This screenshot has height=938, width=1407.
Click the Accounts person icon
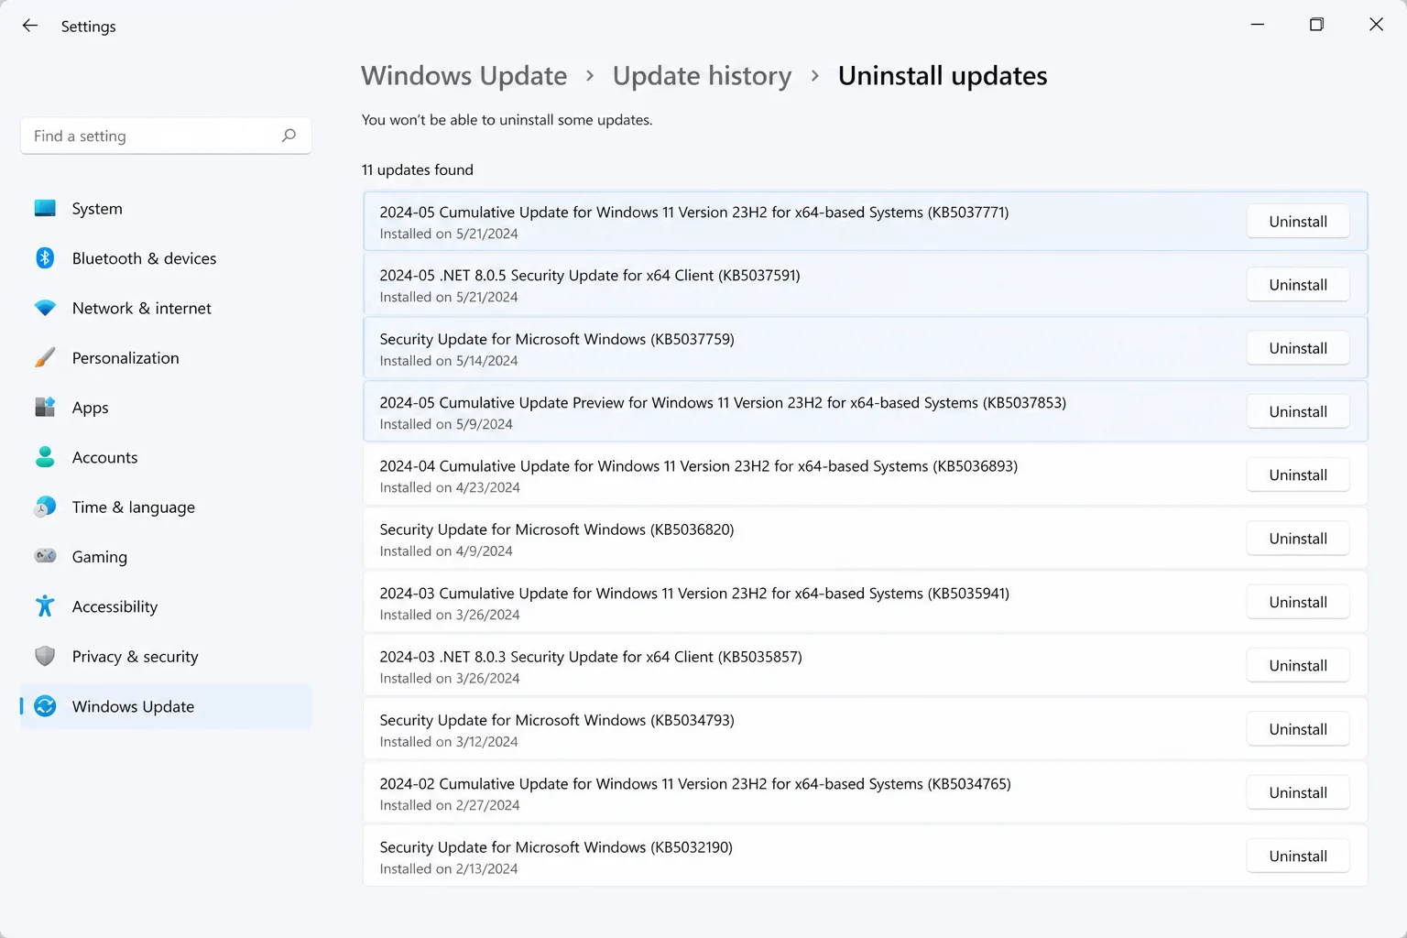[x=45, y=456]
